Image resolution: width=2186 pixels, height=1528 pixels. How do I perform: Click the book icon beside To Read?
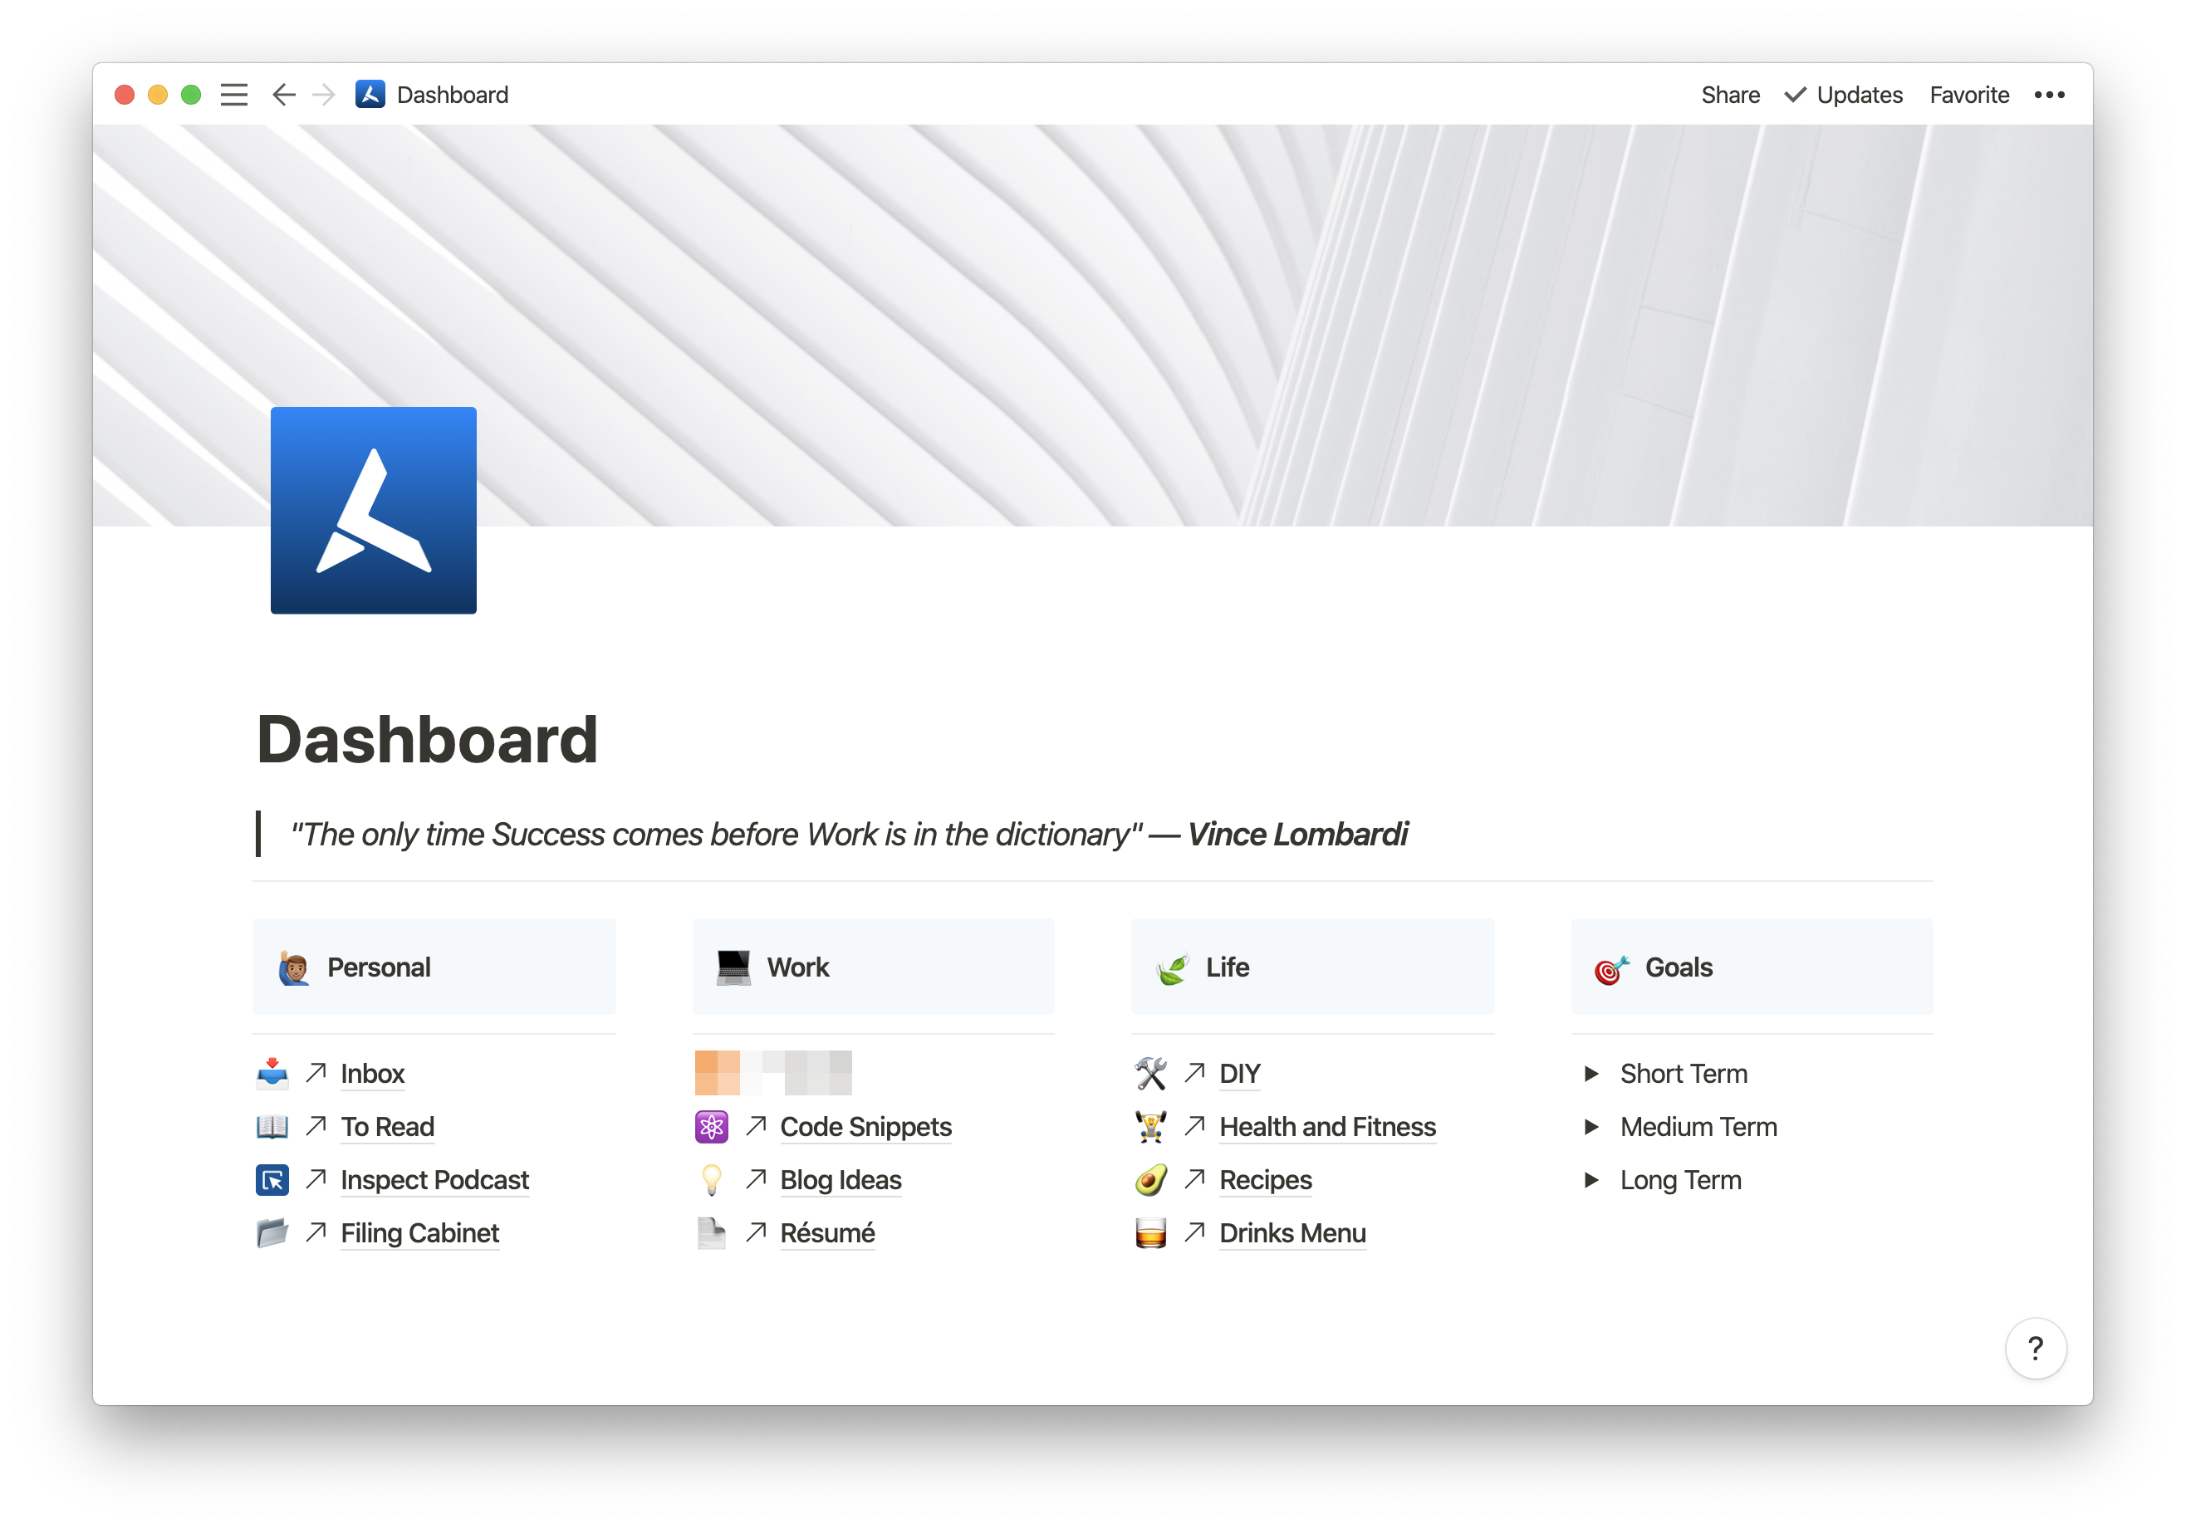point(272,1126)
